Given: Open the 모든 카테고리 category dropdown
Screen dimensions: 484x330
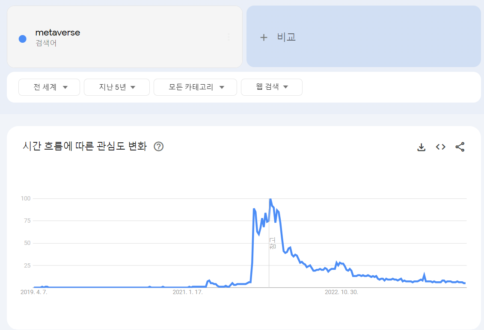Looking at the screenshot, I should pyautogui.click(x=195, y=87).
